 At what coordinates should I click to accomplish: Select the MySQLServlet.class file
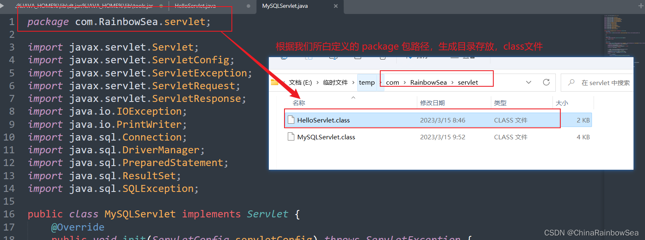[438, 137]
